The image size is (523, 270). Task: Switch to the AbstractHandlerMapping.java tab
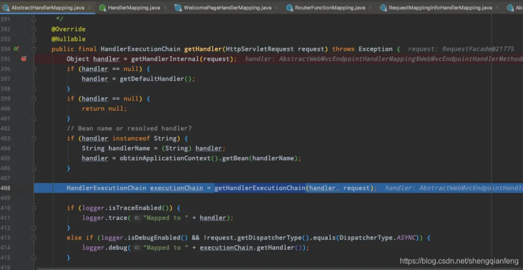tap(48, 7)
